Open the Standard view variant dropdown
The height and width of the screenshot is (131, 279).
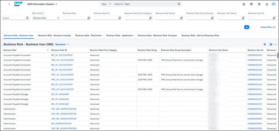coord(62,44)
